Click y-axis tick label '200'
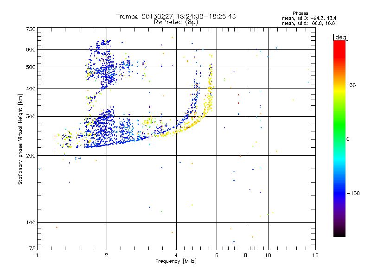 tap(31, 156)
